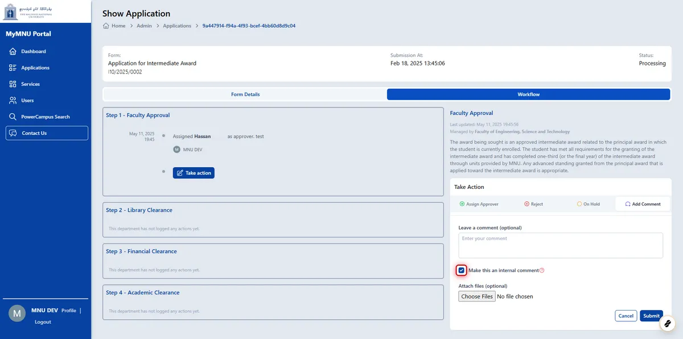This screenshot has height=339, width=683.
Task: Click the small M avatar beside MNU DEV
Action: (176, 150)
